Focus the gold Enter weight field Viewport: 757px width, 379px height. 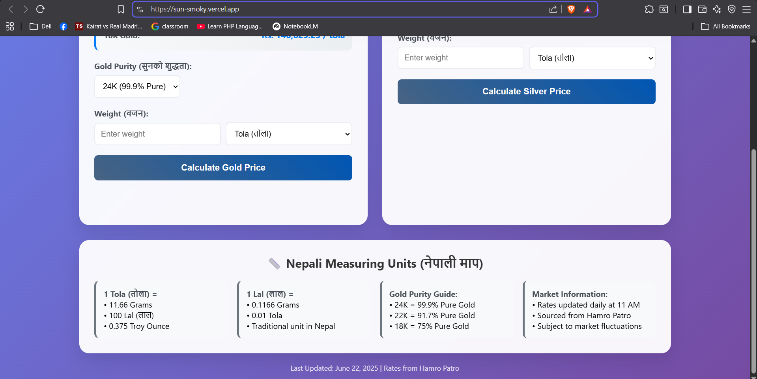pyautogui.click(x=157, y=134)
